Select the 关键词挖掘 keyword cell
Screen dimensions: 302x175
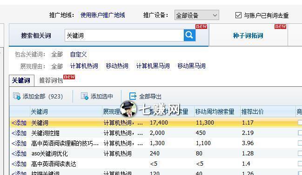[x=45, y=133]
